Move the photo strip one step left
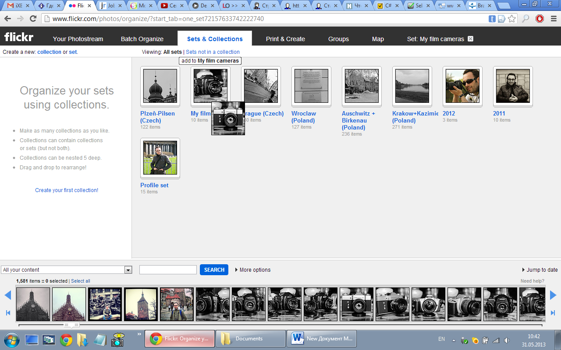Viewport: 561px width, 350px height. pyautogui.click(x=7, y=295)
